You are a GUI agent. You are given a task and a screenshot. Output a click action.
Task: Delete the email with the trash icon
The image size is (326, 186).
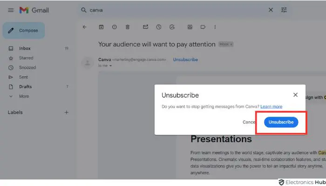(x=127, y=27)
